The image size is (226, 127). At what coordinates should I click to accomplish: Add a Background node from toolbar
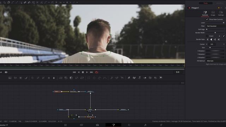[10, 78]
